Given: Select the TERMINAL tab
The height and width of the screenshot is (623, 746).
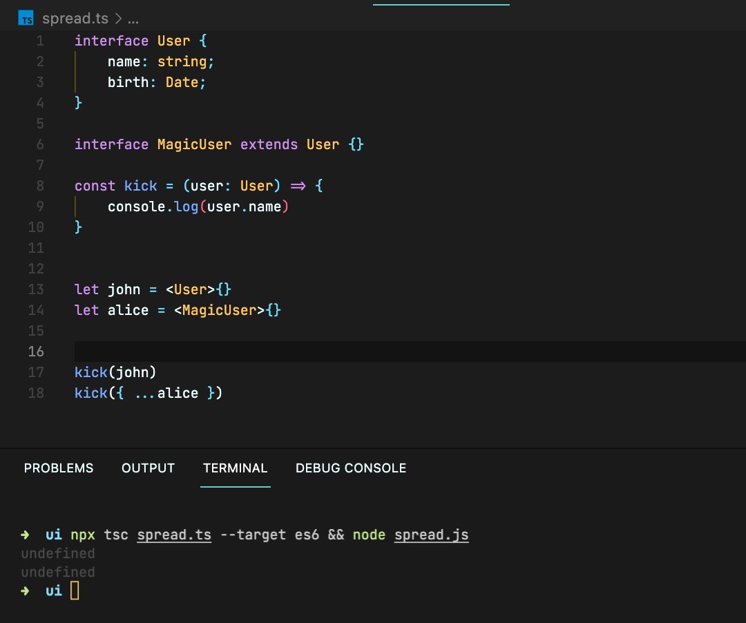Looking at the screenshot, I should point(235,468).
